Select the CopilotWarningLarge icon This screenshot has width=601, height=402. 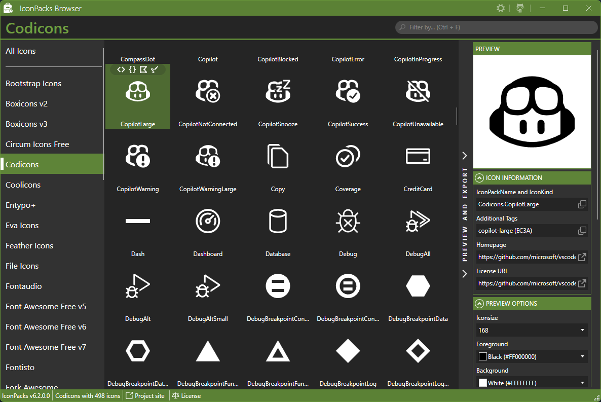[x=208, y=162]
